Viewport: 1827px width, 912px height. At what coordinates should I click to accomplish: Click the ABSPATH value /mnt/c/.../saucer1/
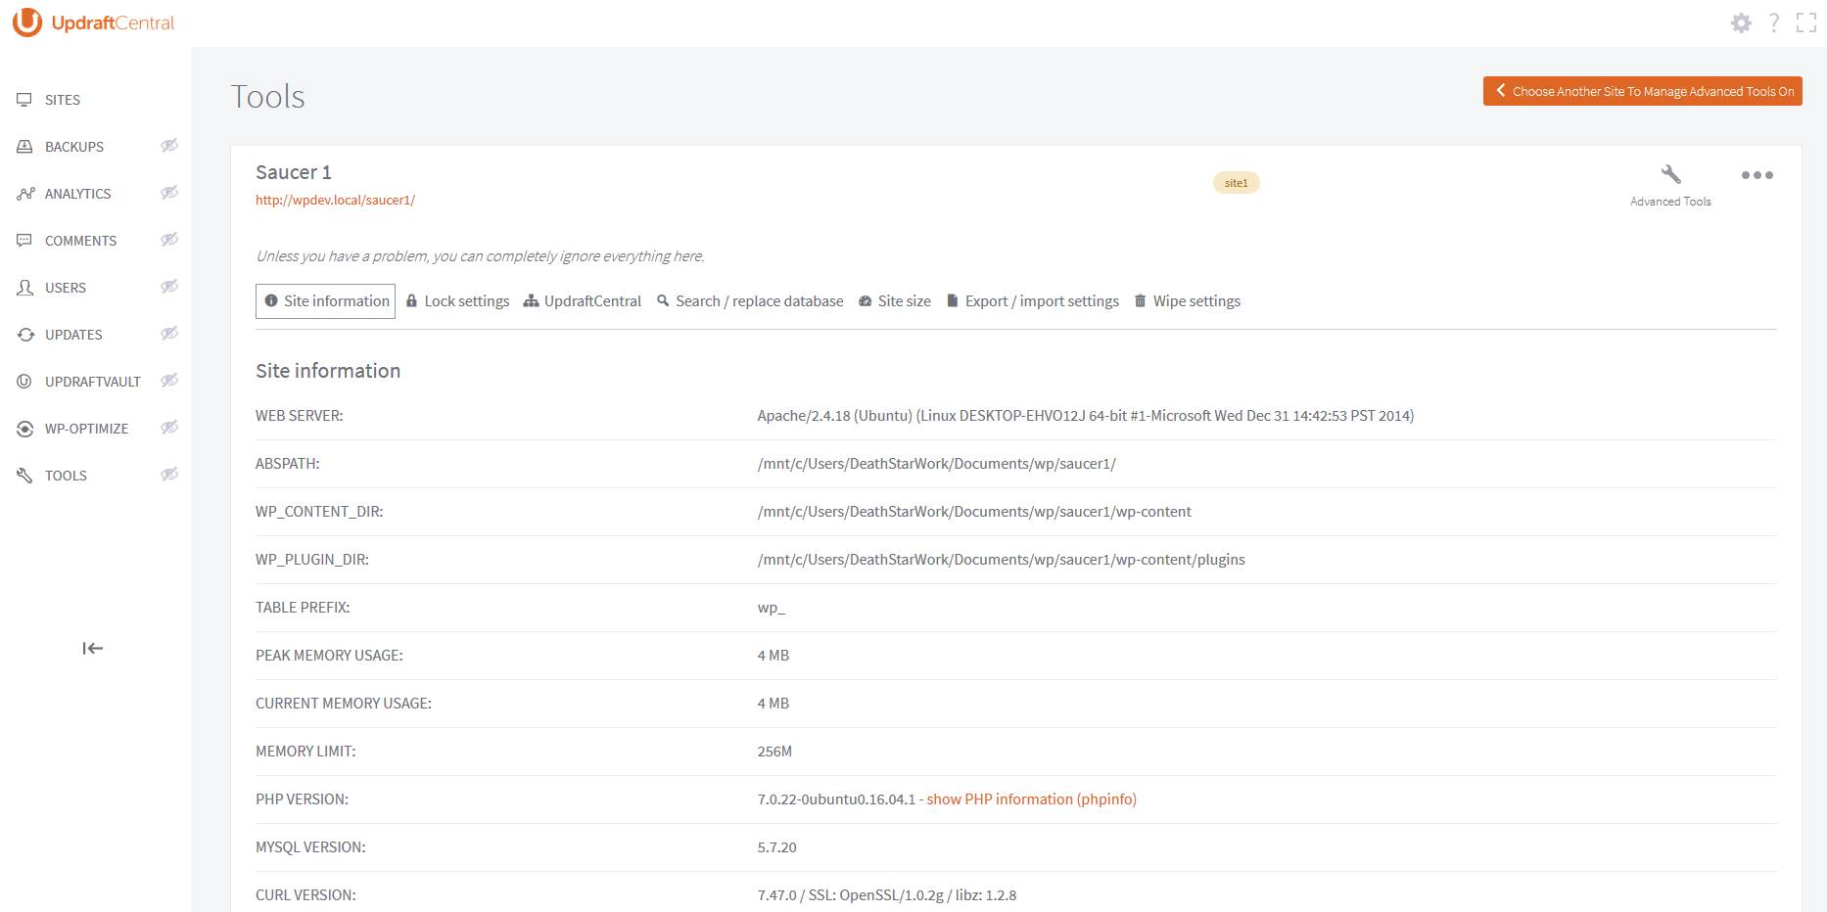tap(937, 464)
